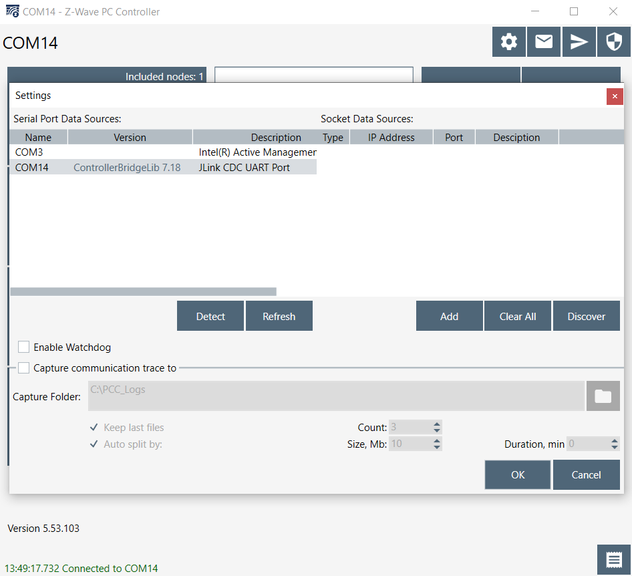Screen dimensions: 632x576
Task: Open the security shield icon
Action: point(613,42)
